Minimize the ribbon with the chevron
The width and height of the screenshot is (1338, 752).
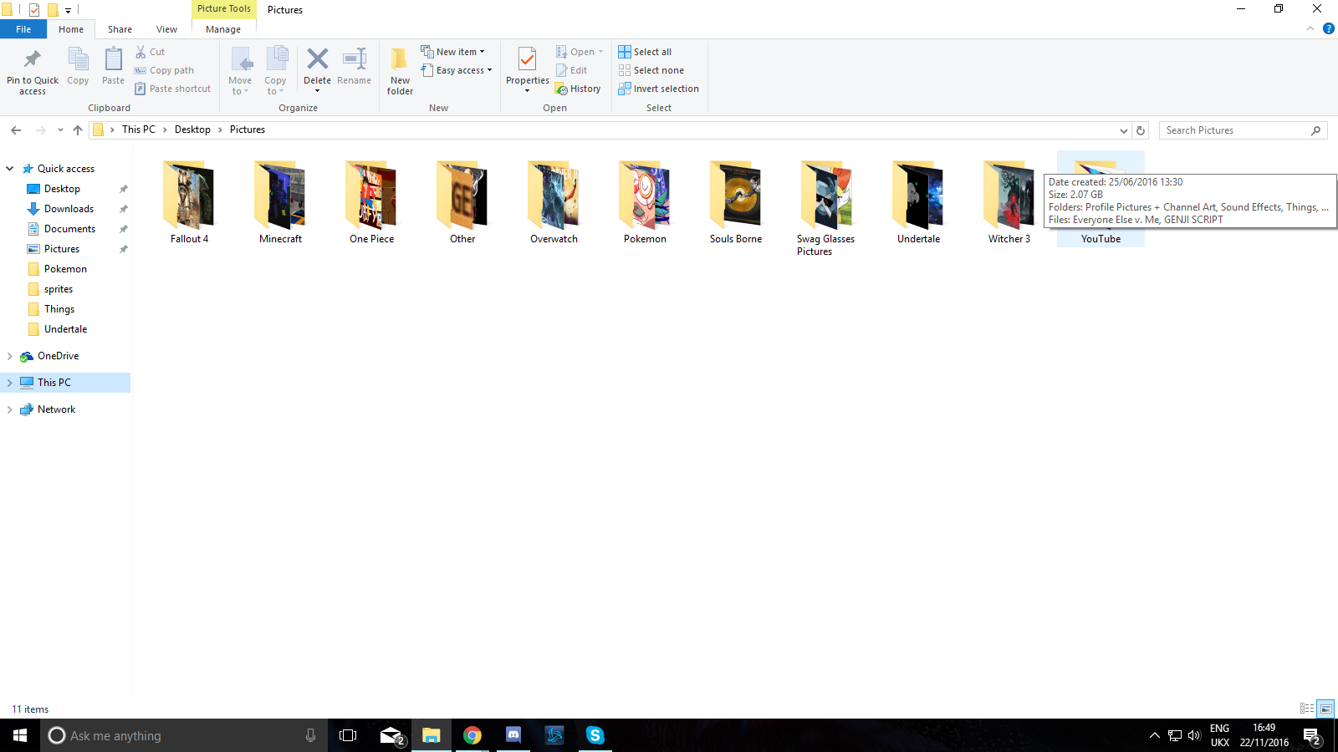(1310, 29)
